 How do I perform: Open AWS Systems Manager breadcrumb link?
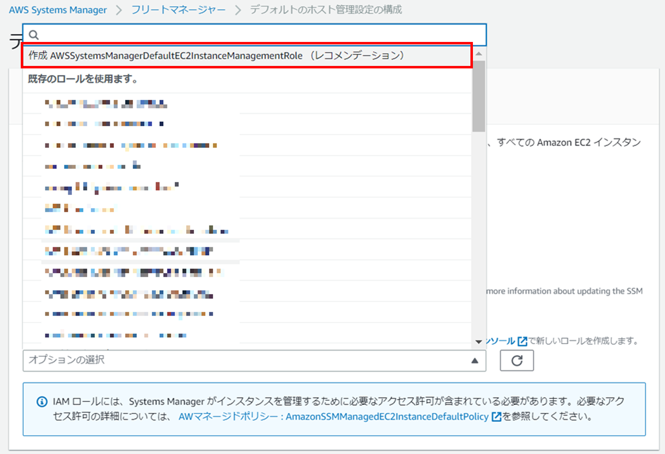58,10
